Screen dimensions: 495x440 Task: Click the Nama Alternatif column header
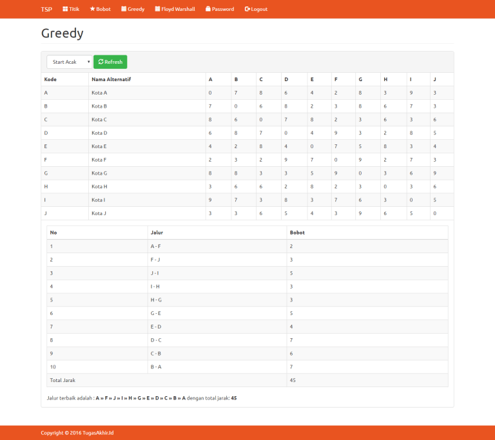(x=112, y=79)
